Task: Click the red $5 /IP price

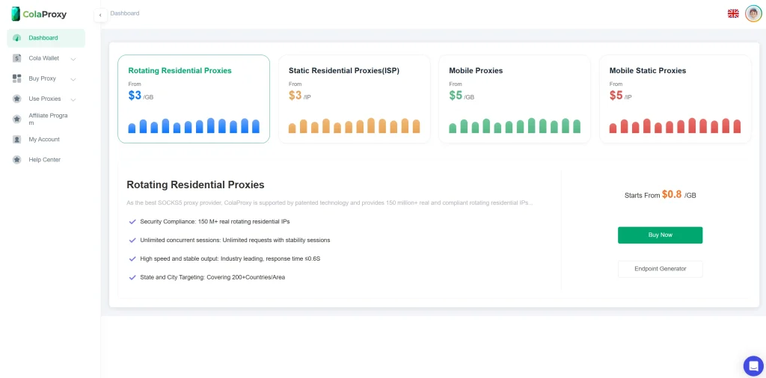Action: pyautogui.click(x=621, y=96)
